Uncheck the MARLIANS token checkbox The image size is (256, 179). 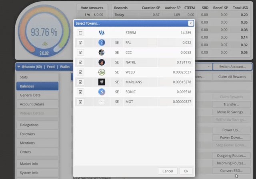coord(80,82)
